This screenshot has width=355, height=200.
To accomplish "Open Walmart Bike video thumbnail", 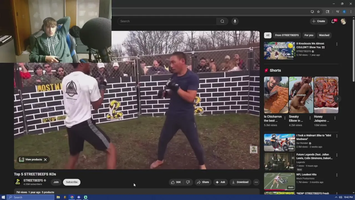I will tap(279, 142).
